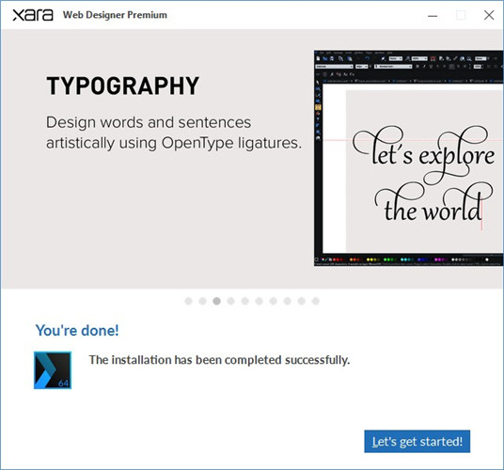The width and height of the screenshot is (504, 470).
Task: Click the Xara logo in the title bar
Action: tap(33, 15)
